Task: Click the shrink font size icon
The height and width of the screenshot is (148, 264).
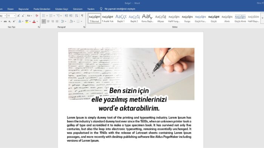Action: 23,16
